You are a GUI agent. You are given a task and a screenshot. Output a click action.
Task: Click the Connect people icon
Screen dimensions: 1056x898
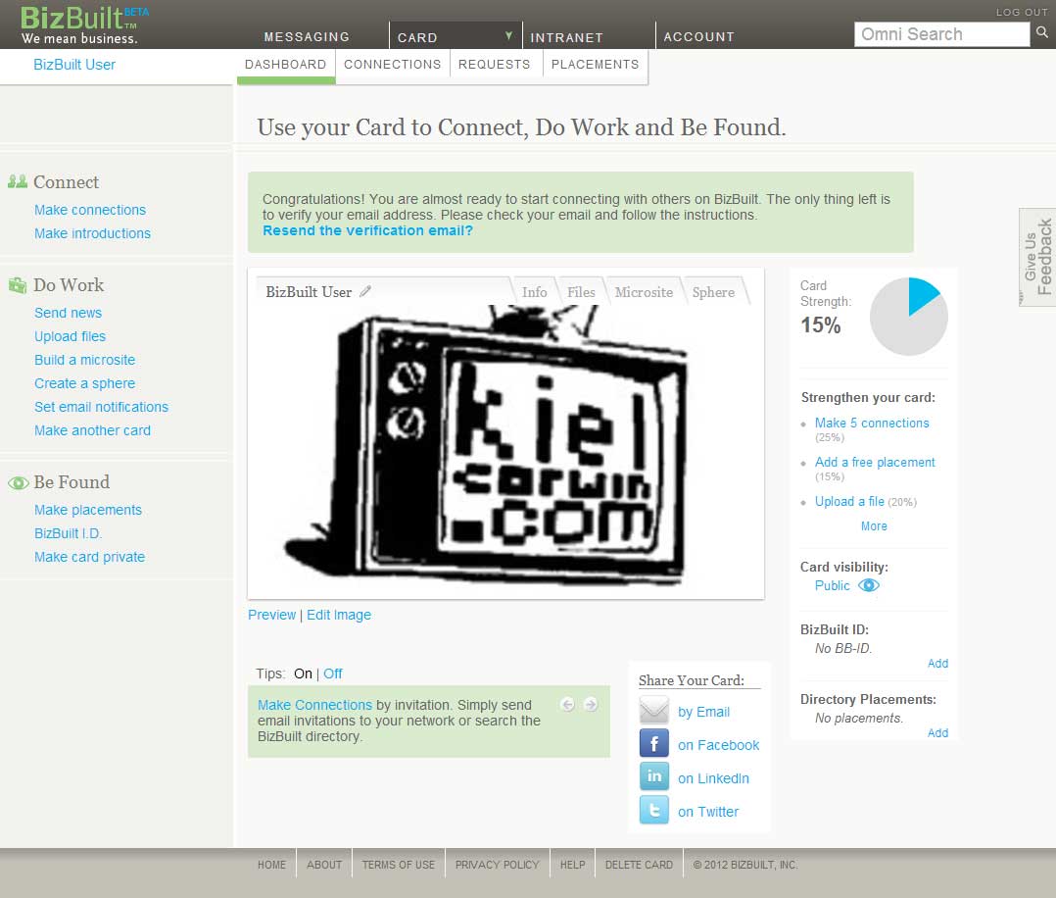(18, 181)
